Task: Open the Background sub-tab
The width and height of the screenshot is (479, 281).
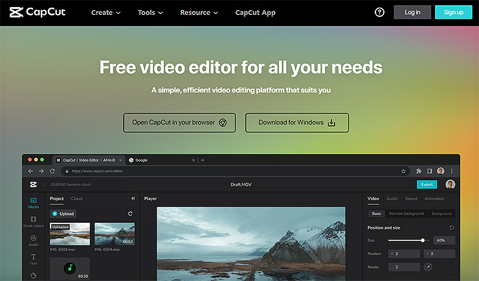Action: [441, 214]
